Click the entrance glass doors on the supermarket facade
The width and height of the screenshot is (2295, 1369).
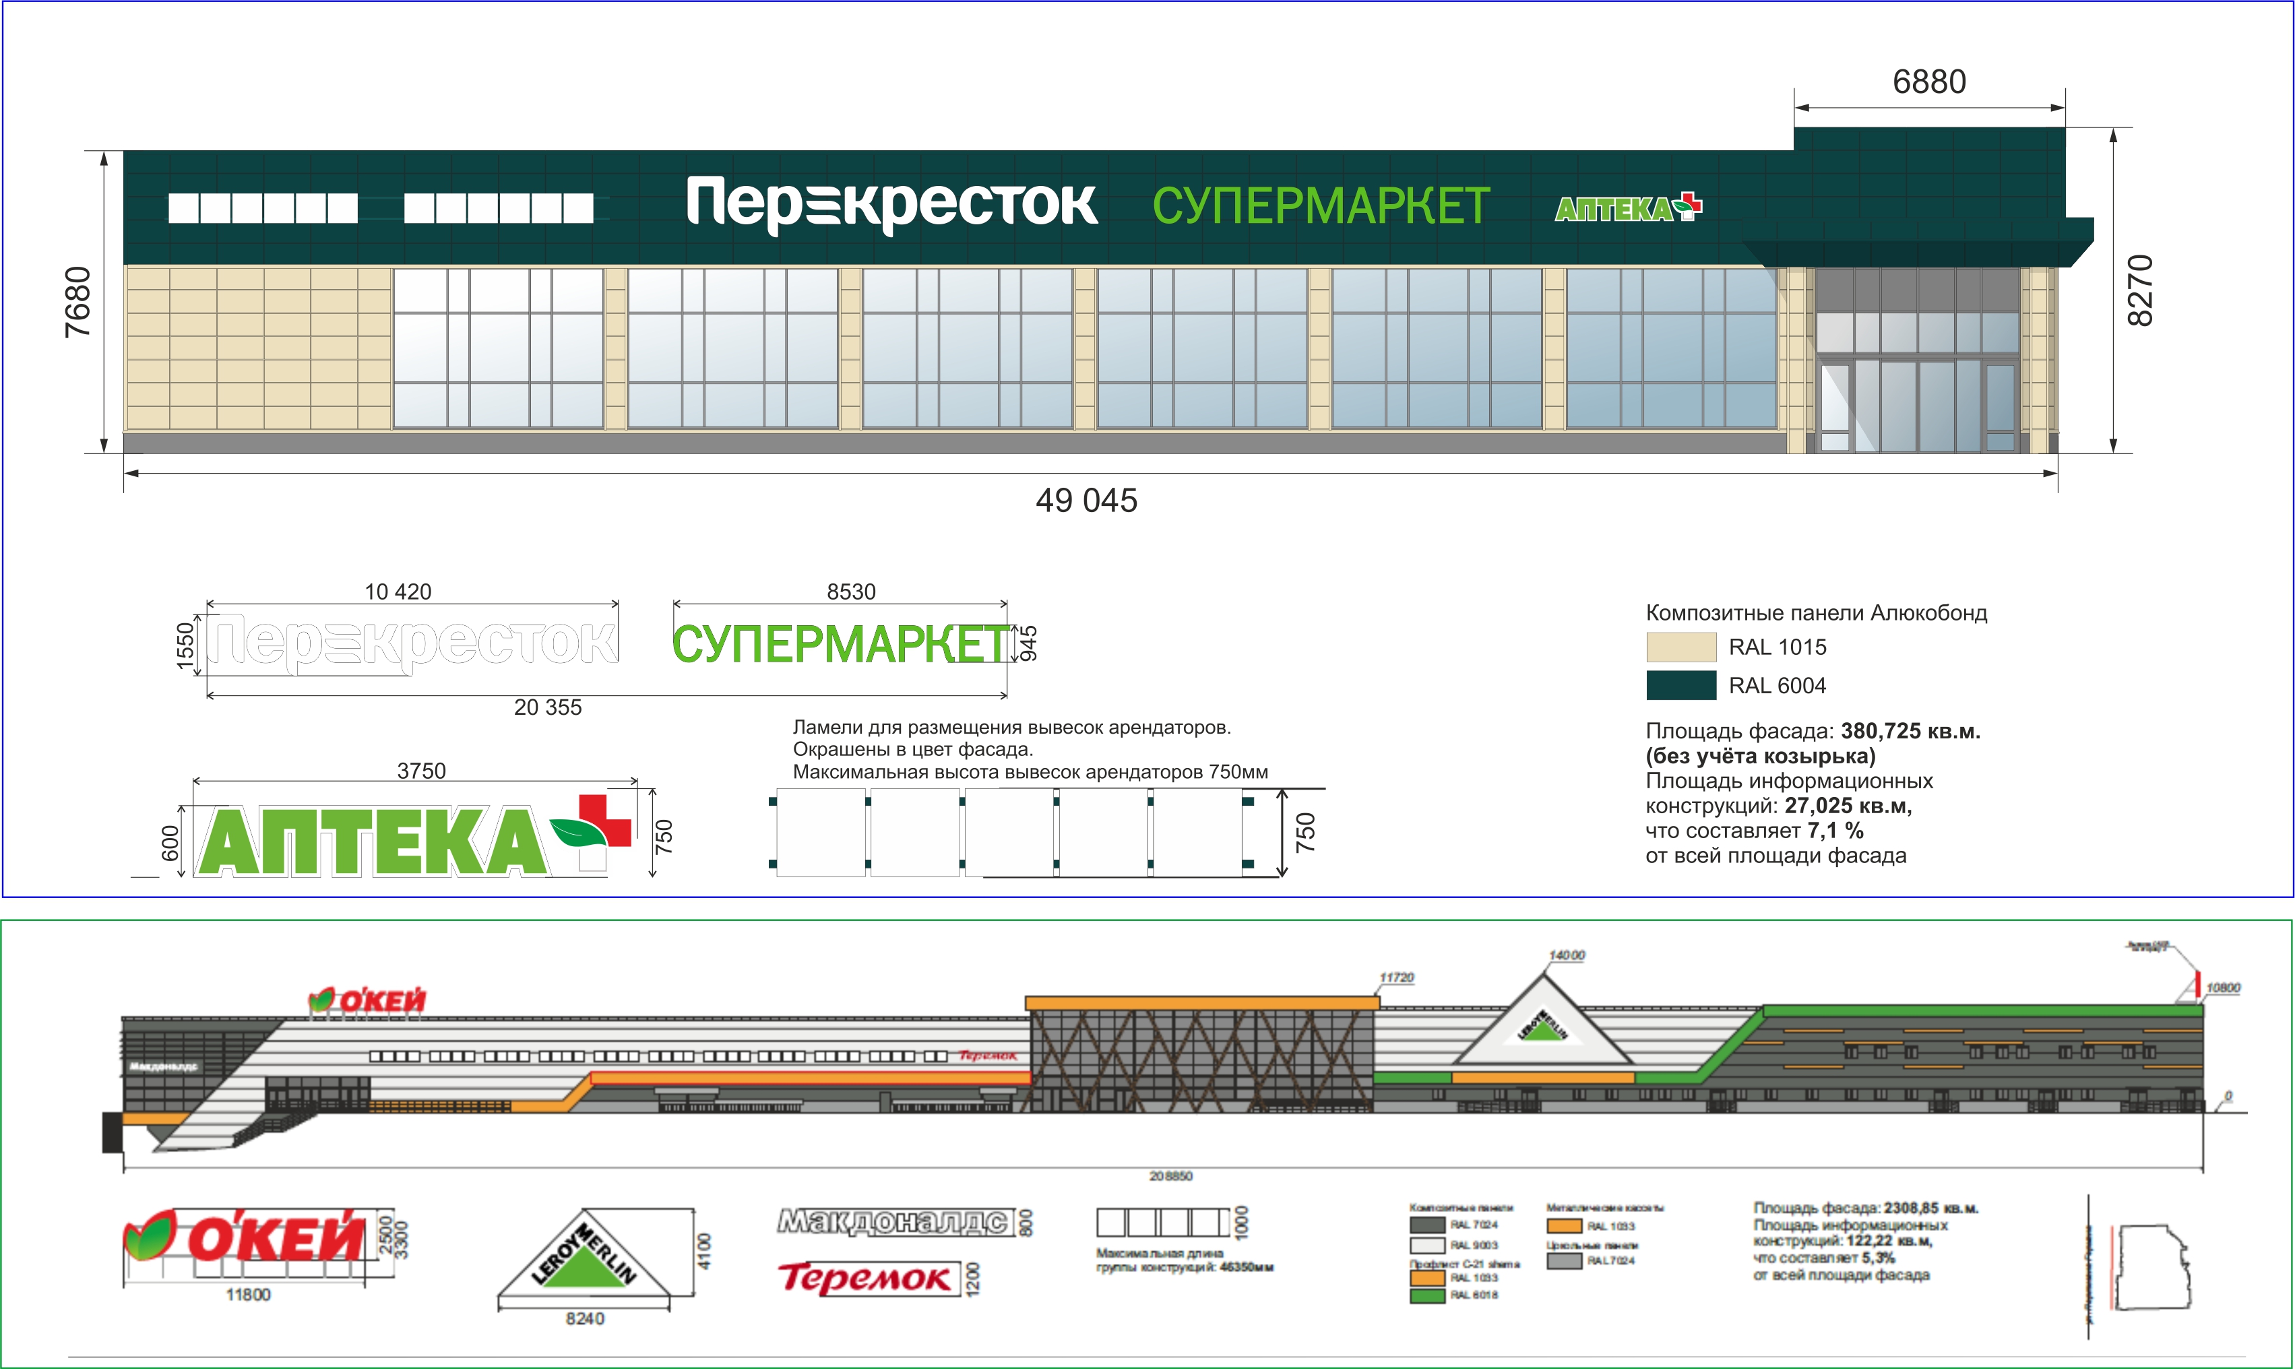pos(1918,406)
